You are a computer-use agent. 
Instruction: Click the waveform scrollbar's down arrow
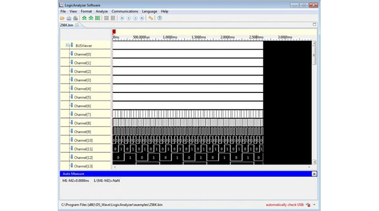click(x=314, y=162)
